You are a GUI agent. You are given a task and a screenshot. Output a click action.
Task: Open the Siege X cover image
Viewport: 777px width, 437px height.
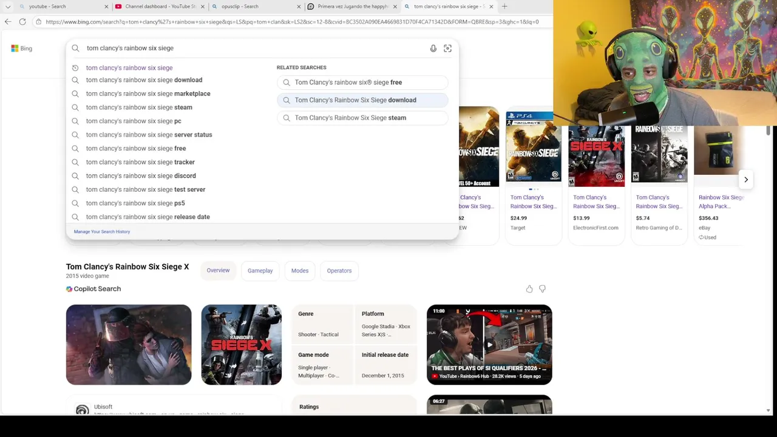pyautogui.click(x=242, y=345)
